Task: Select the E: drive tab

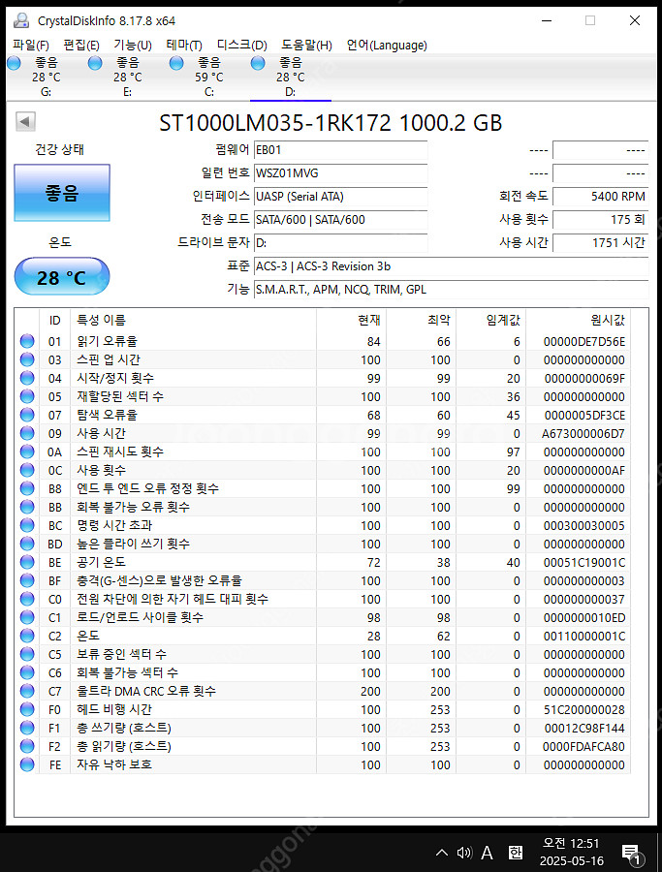Action: click(128, 77)
